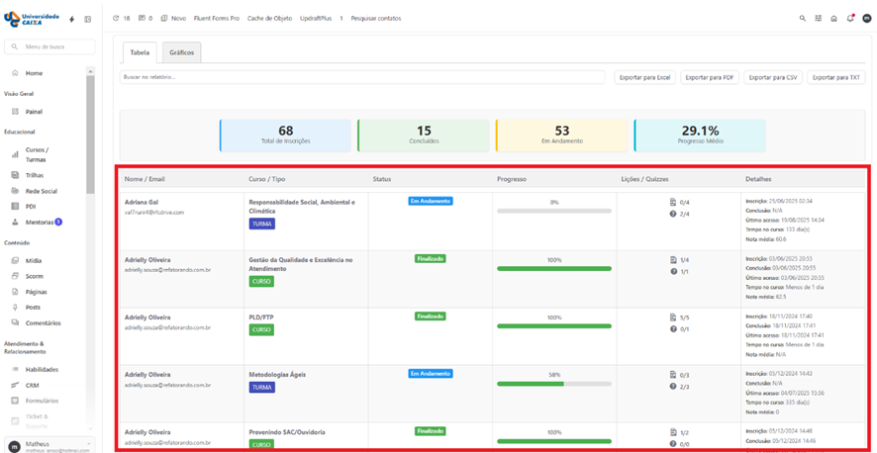Open the user avatar in top-right corner

(x=866, y=18)
